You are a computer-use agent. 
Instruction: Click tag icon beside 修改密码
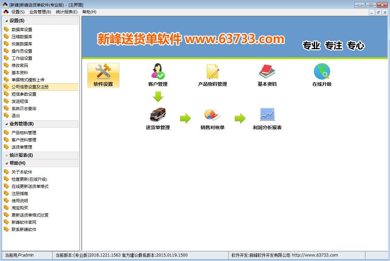click(x=6, y=65)
